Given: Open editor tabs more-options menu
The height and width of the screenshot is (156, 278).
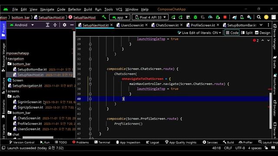Looking at the screenshot, I should pos(268,25).
